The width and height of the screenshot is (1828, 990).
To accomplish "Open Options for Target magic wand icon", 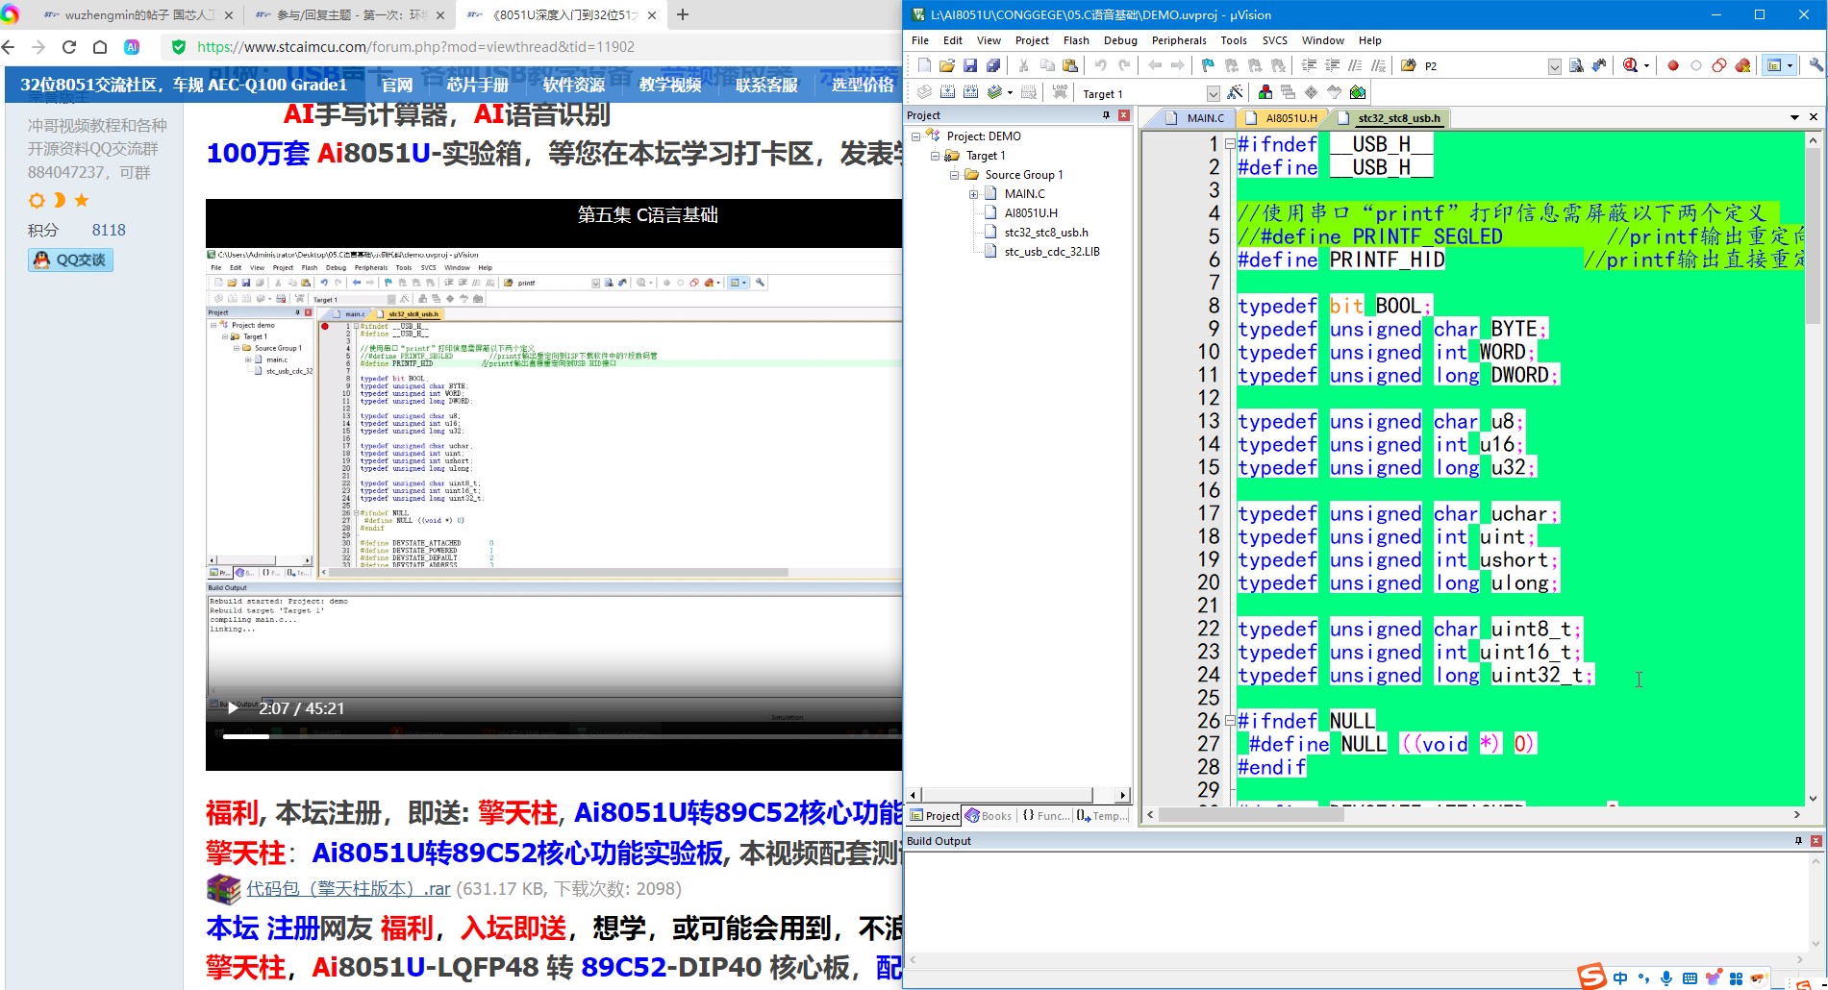I will click(x=1236, y=92).
